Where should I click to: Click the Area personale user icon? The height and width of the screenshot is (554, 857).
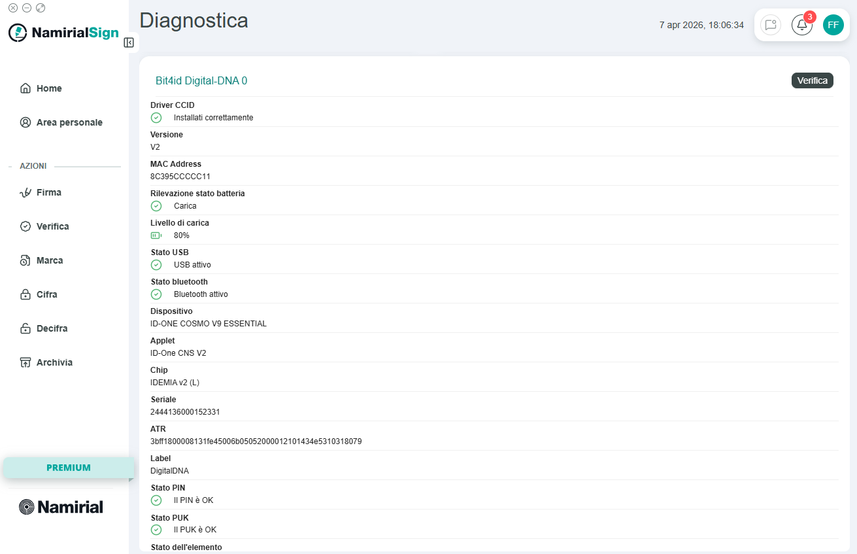(x=25, y=122)
